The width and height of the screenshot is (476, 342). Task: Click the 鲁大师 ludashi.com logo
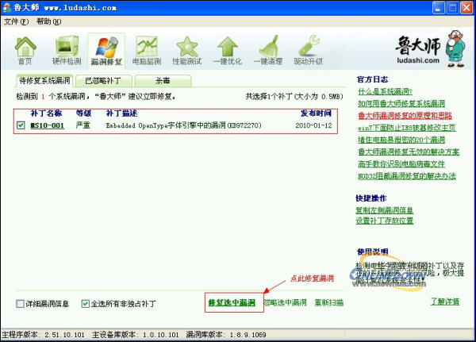431,48
